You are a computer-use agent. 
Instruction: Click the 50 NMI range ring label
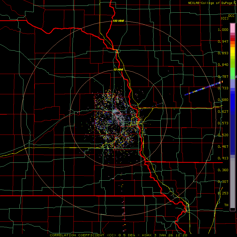coord(118,70)
